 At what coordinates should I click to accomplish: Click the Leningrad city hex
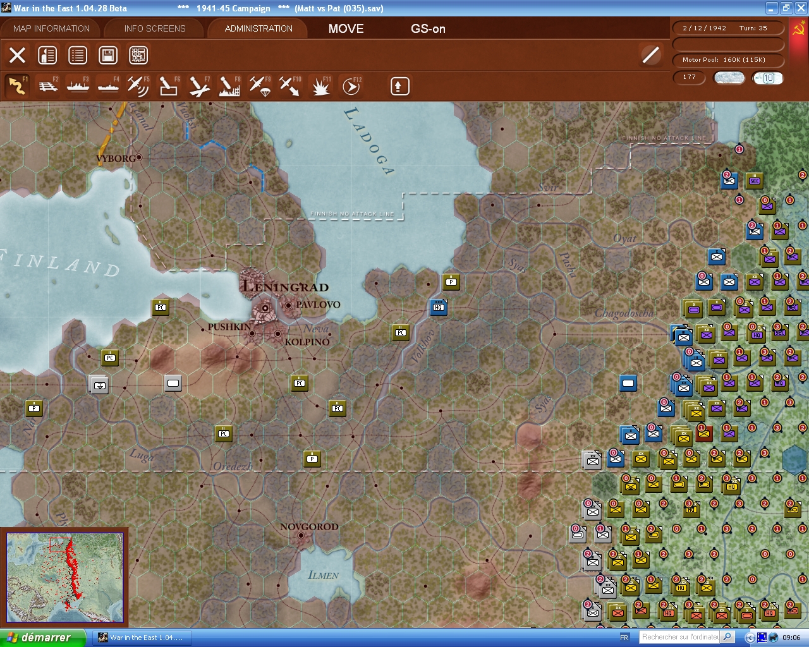coord(265,308)
